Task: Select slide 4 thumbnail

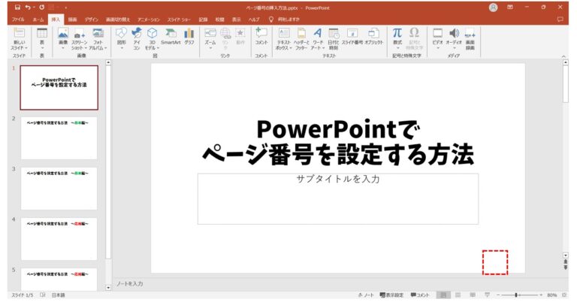Action: click(59, 239)
